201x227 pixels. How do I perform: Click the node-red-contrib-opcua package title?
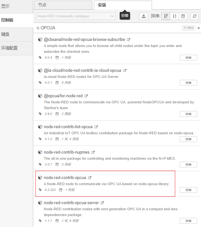click(65, 178)
